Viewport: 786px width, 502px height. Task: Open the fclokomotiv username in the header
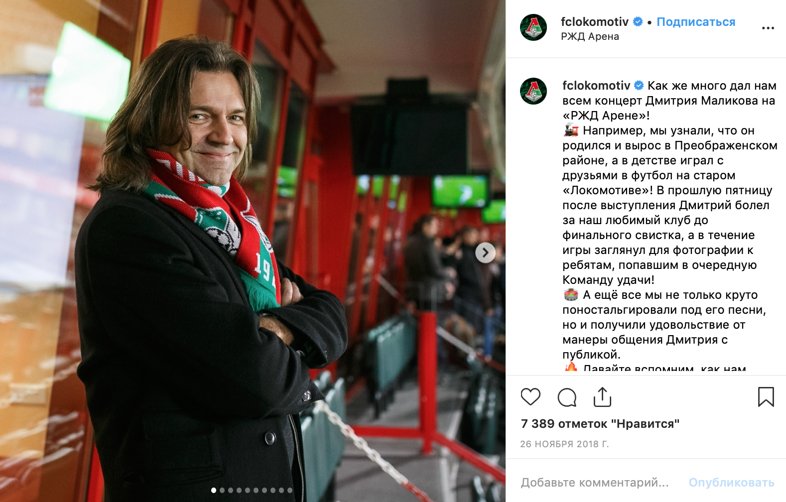click(x=595, y=22)
